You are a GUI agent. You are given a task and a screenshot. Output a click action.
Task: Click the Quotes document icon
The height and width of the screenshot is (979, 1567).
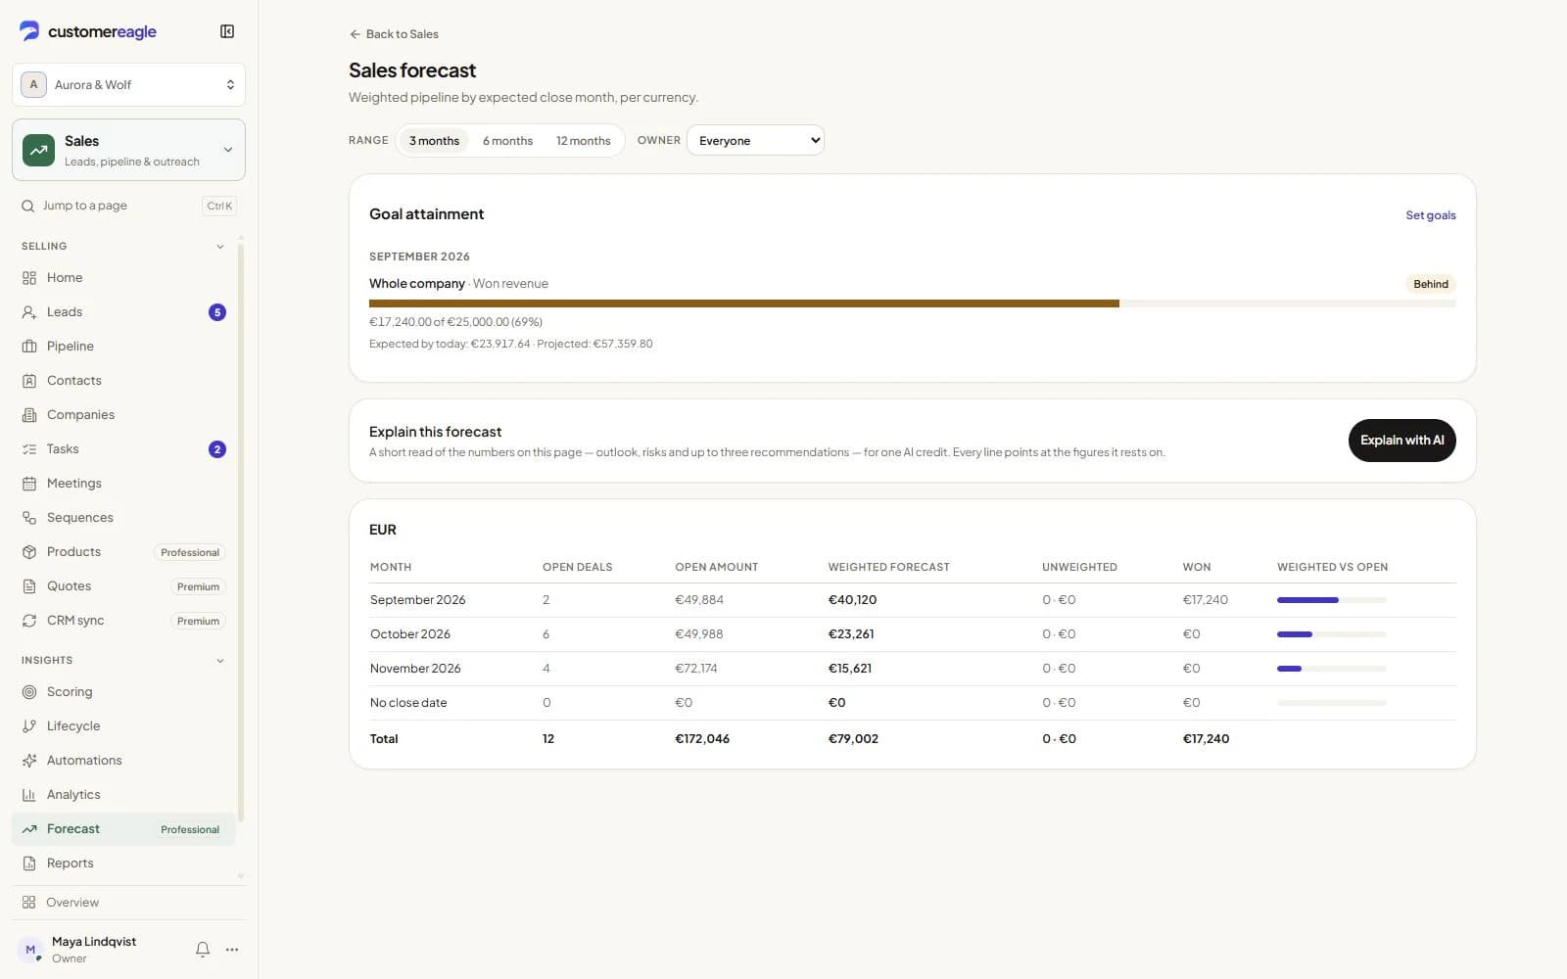click(x=29, y=586)
